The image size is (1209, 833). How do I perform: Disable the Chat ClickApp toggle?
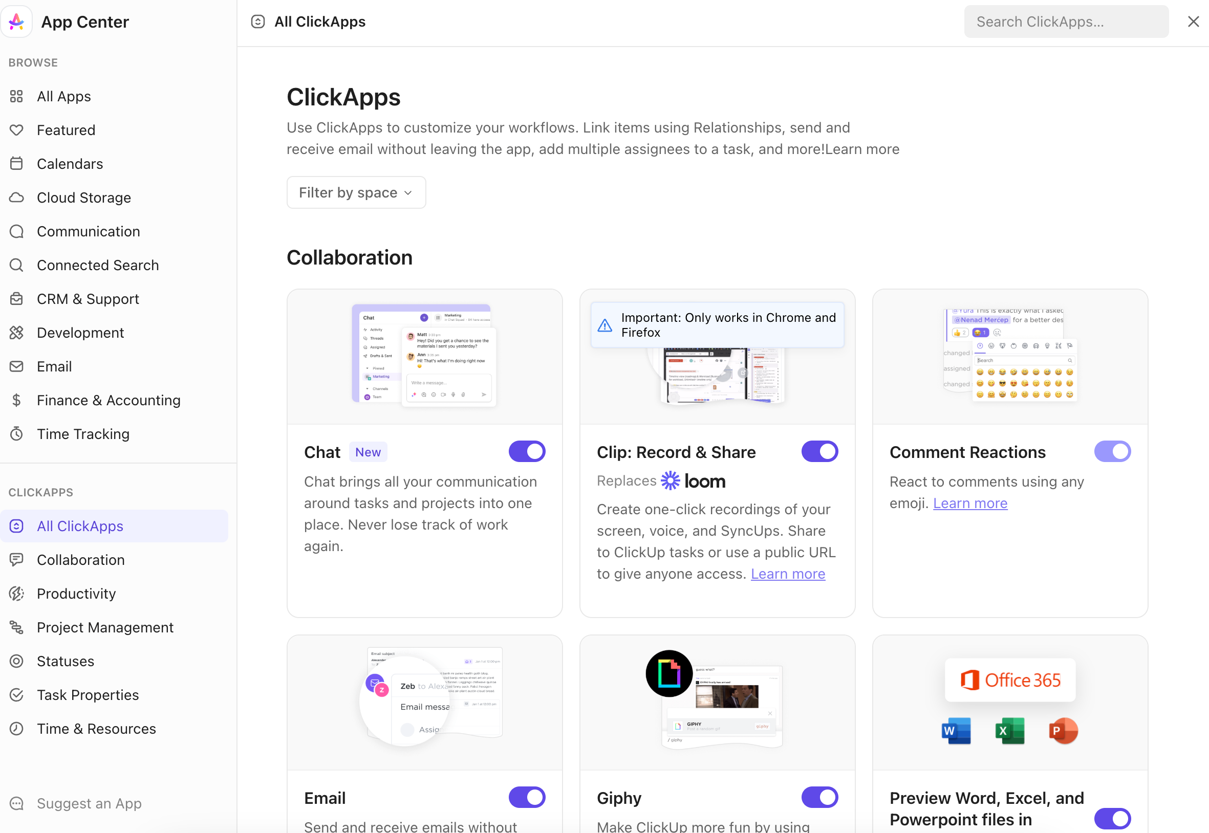[527, 451]
